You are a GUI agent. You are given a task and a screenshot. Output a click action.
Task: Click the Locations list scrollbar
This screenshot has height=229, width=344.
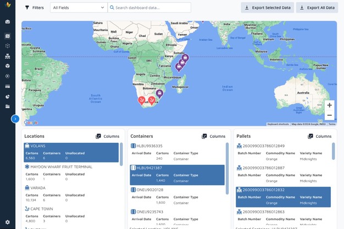(x=121, y=154)
